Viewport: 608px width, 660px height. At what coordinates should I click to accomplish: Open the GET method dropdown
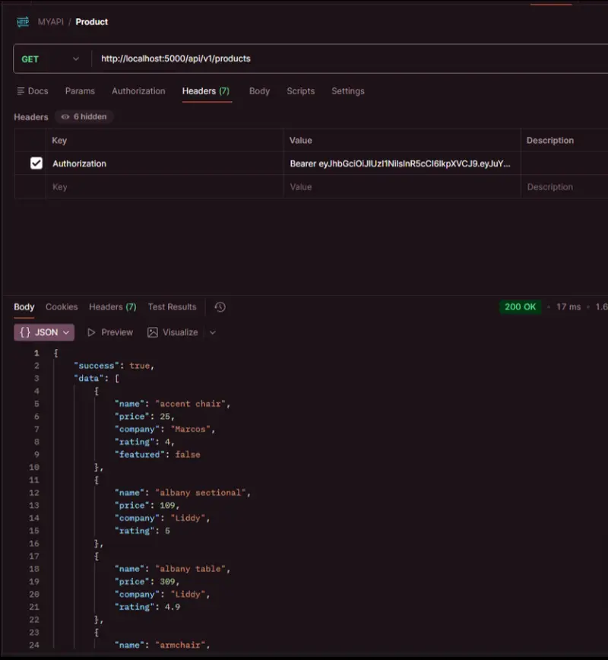tap(50, 59)
